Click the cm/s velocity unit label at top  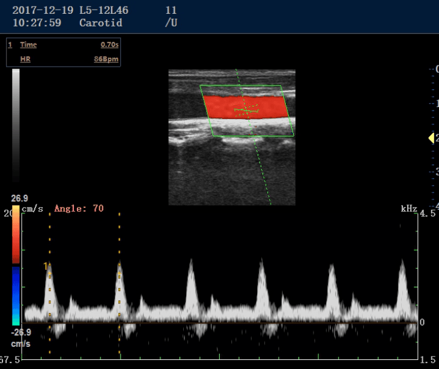click(32, 209)
